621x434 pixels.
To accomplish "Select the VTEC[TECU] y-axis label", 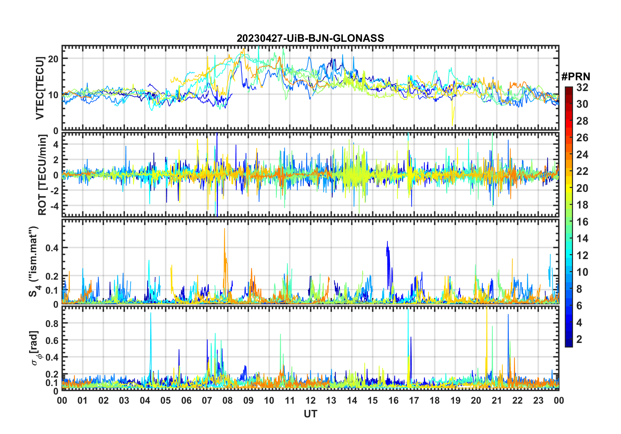I will click(x=40, y=88).
